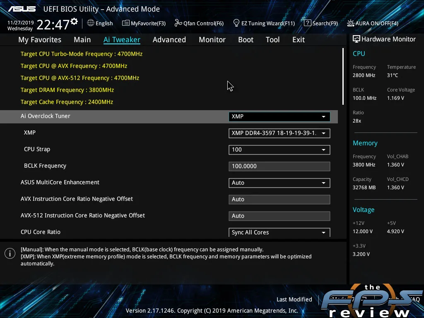Open the Tool tab
The height and width of the screenshot is (318, 424).
tap(272, 40)
